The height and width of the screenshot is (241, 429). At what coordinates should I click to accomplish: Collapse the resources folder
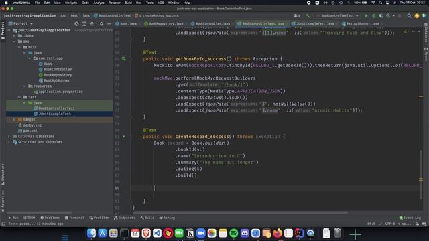(24, 86)
